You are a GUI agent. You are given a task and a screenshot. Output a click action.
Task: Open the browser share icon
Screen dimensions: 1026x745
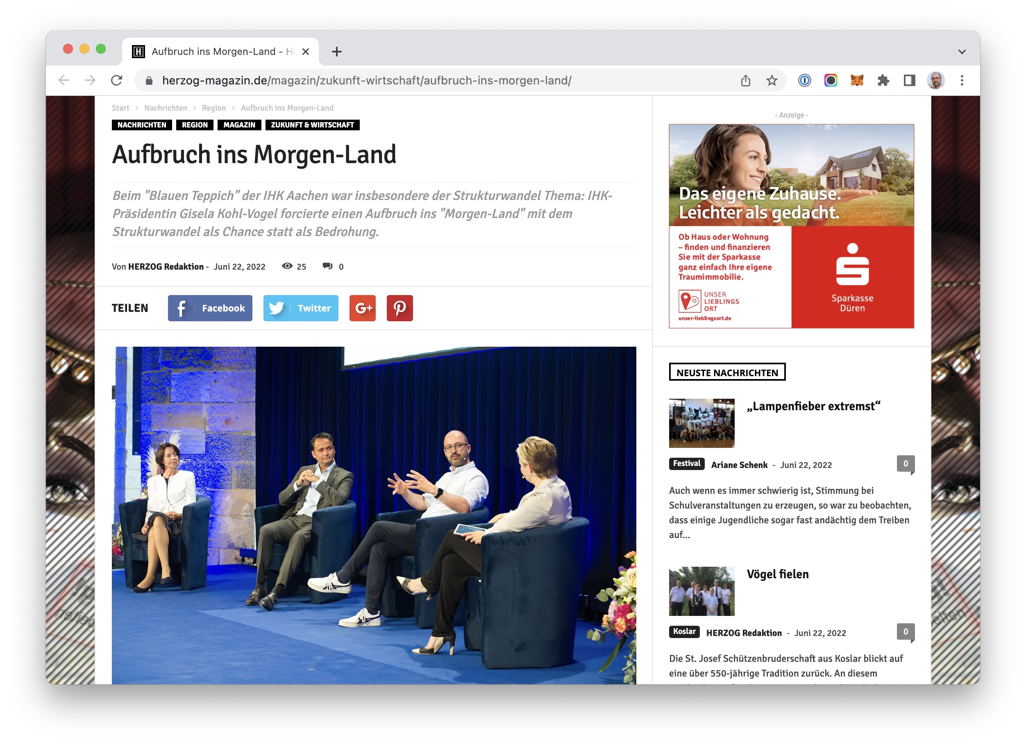tap(745, 80)
